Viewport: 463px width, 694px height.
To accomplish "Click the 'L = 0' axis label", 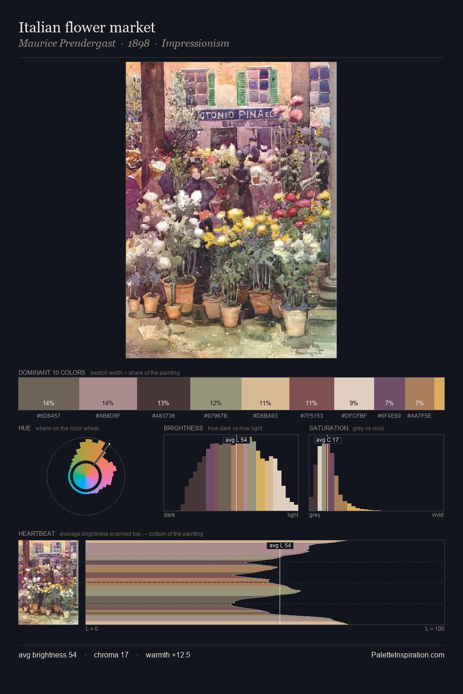I will 92,629.
